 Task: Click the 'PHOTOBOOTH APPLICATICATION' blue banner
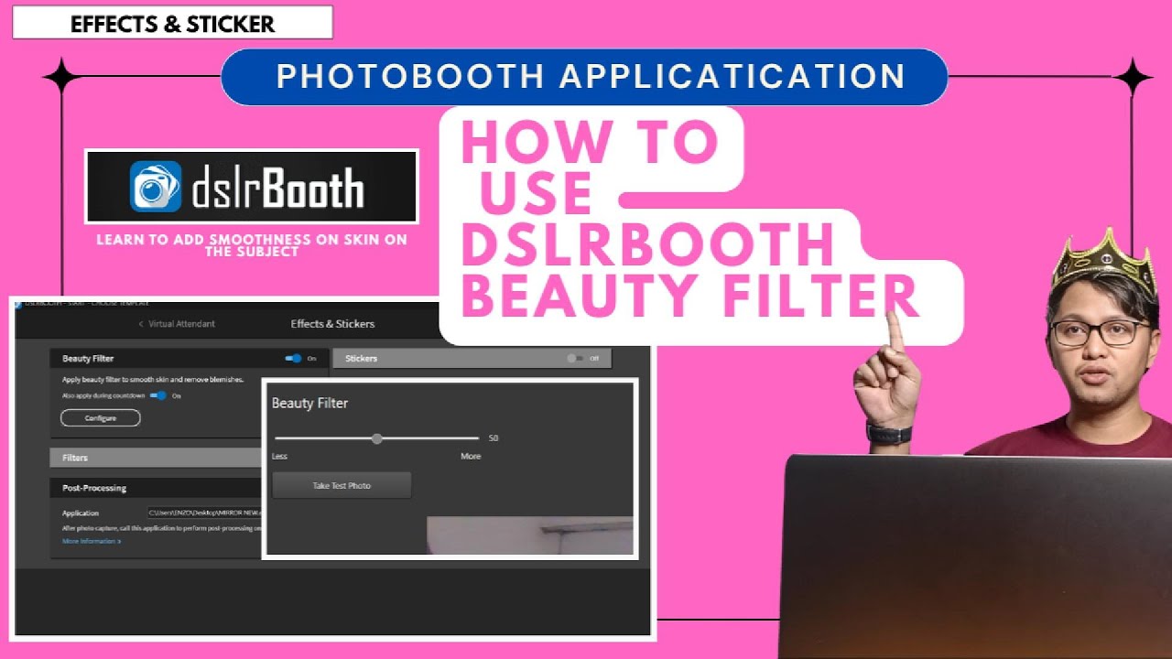pyautogui.click(x=584, y=77)
